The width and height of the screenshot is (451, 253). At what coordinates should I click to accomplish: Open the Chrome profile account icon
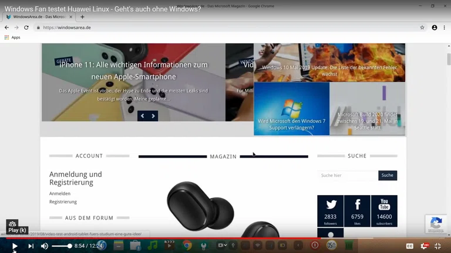(435, 28)
